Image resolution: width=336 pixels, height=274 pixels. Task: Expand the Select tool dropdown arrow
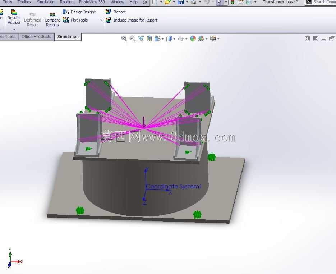click(226, 2)
